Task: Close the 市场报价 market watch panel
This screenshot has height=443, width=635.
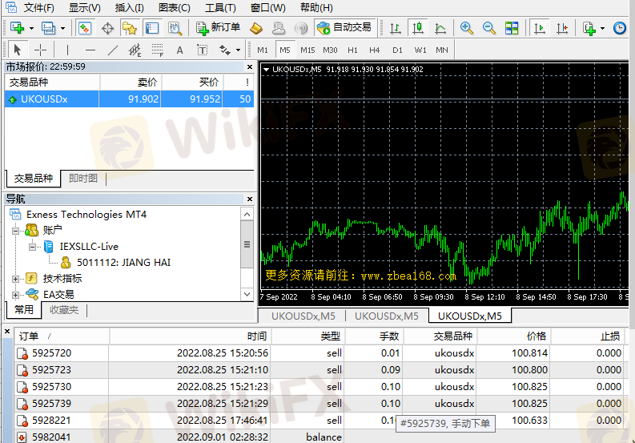Action: (x=250, y=66)
